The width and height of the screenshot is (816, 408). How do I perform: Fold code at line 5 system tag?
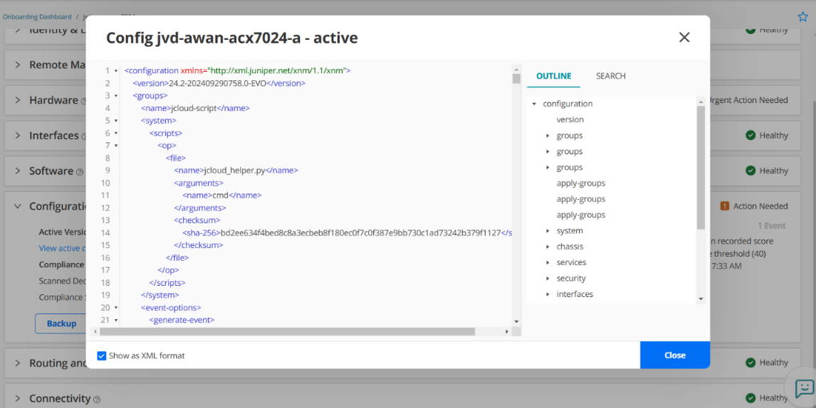[116, 121]
